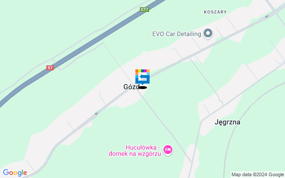Select the Jęgrzna place label
Screen dimensions: 285x178
click(x=228, y=122)
